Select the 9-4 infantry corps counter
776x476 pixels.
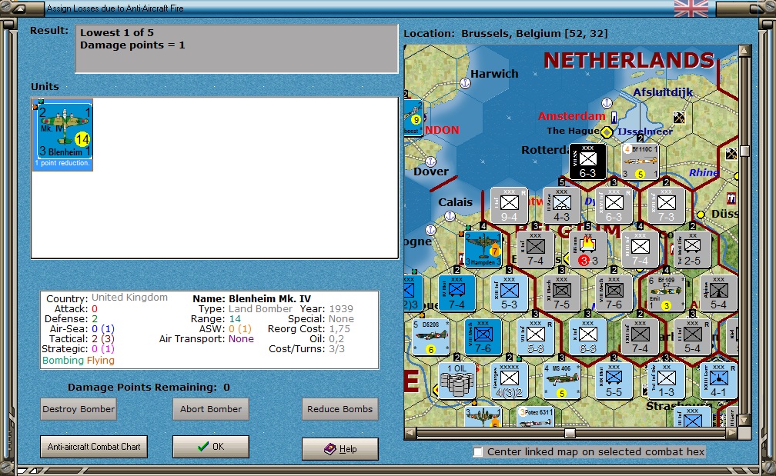510,205
